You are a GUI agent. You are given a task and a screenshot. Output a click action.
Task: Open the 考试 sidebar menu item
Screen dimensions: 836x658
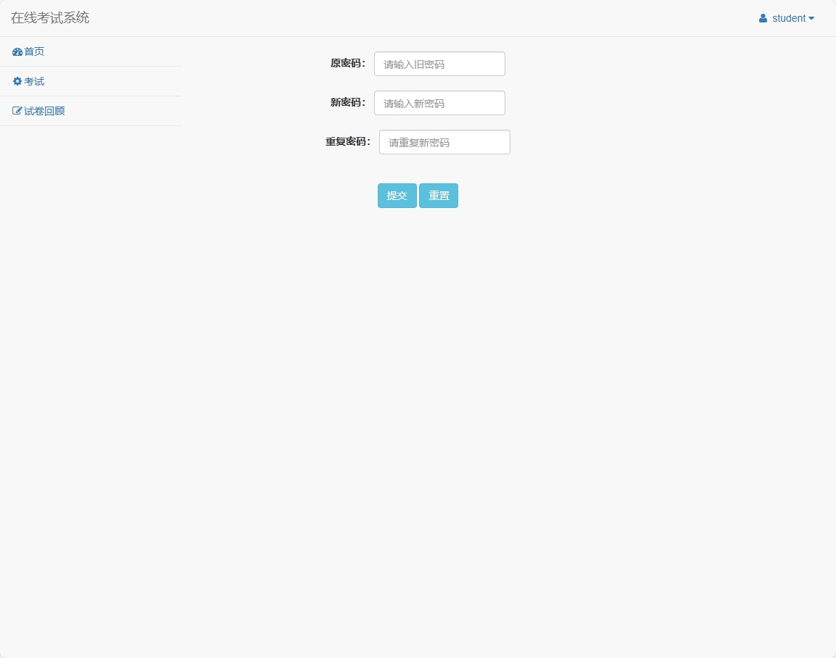(91, 81)
